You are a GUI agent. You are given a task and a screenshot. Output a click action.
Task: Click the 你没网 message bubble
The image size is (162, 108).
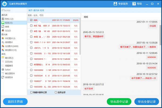pos(153,26)
